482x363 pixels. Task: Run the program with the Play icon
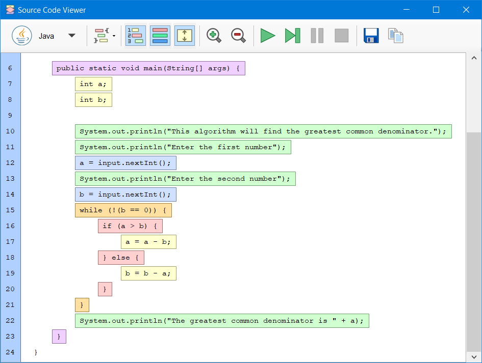click(x=267, y=35)
